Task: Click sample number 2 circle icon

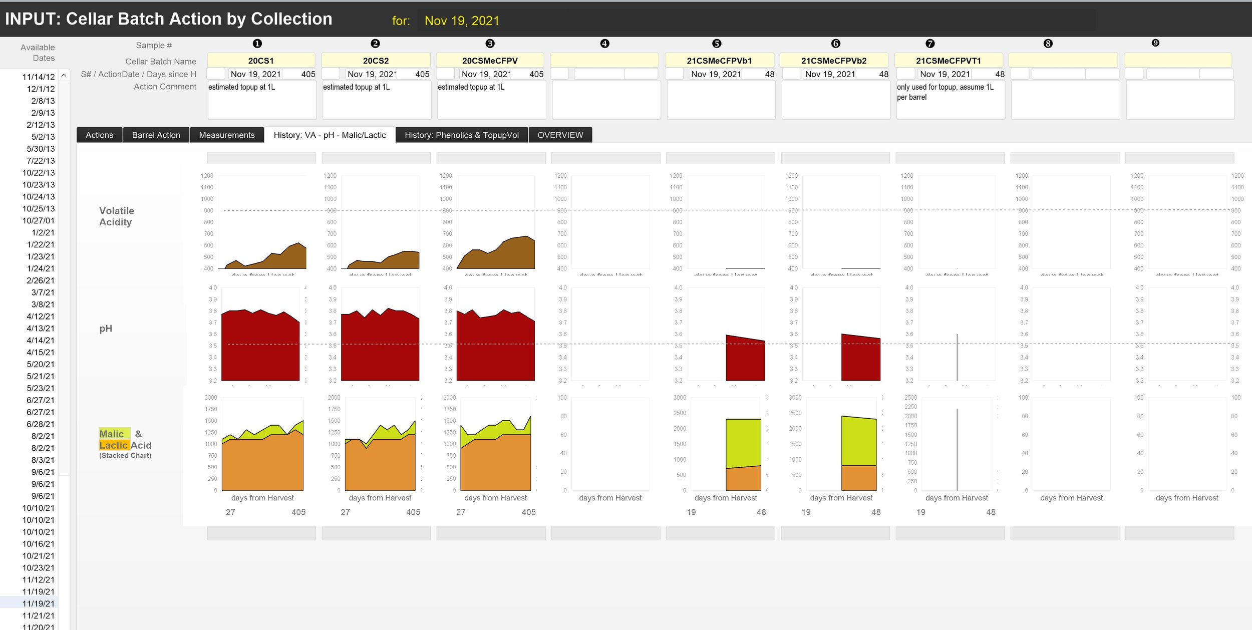Action: click(375, 44)
